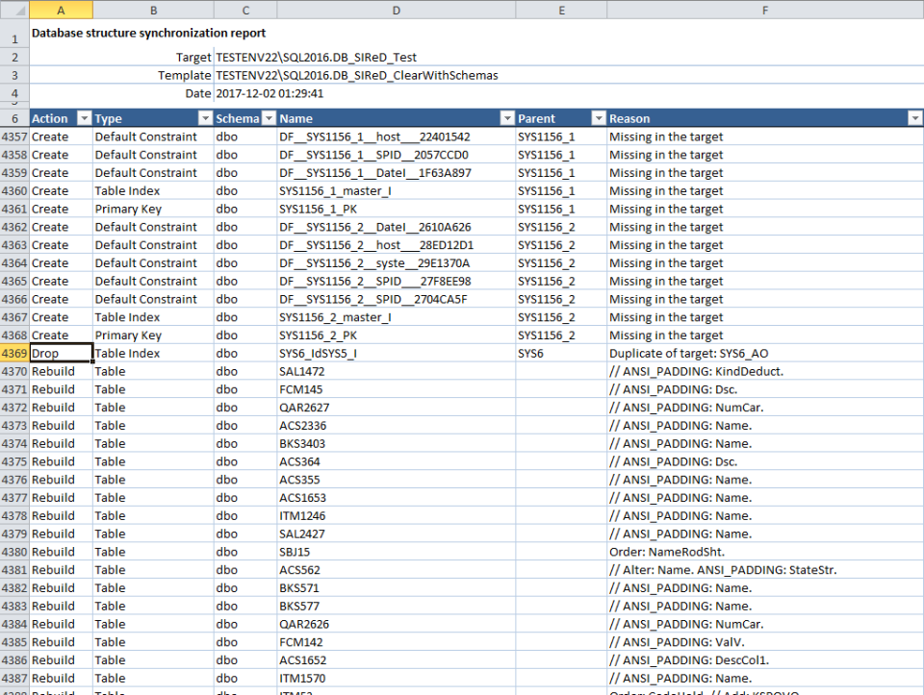Open the Name column filter dropdown
924x695 pixels.
tap(507, 117)
